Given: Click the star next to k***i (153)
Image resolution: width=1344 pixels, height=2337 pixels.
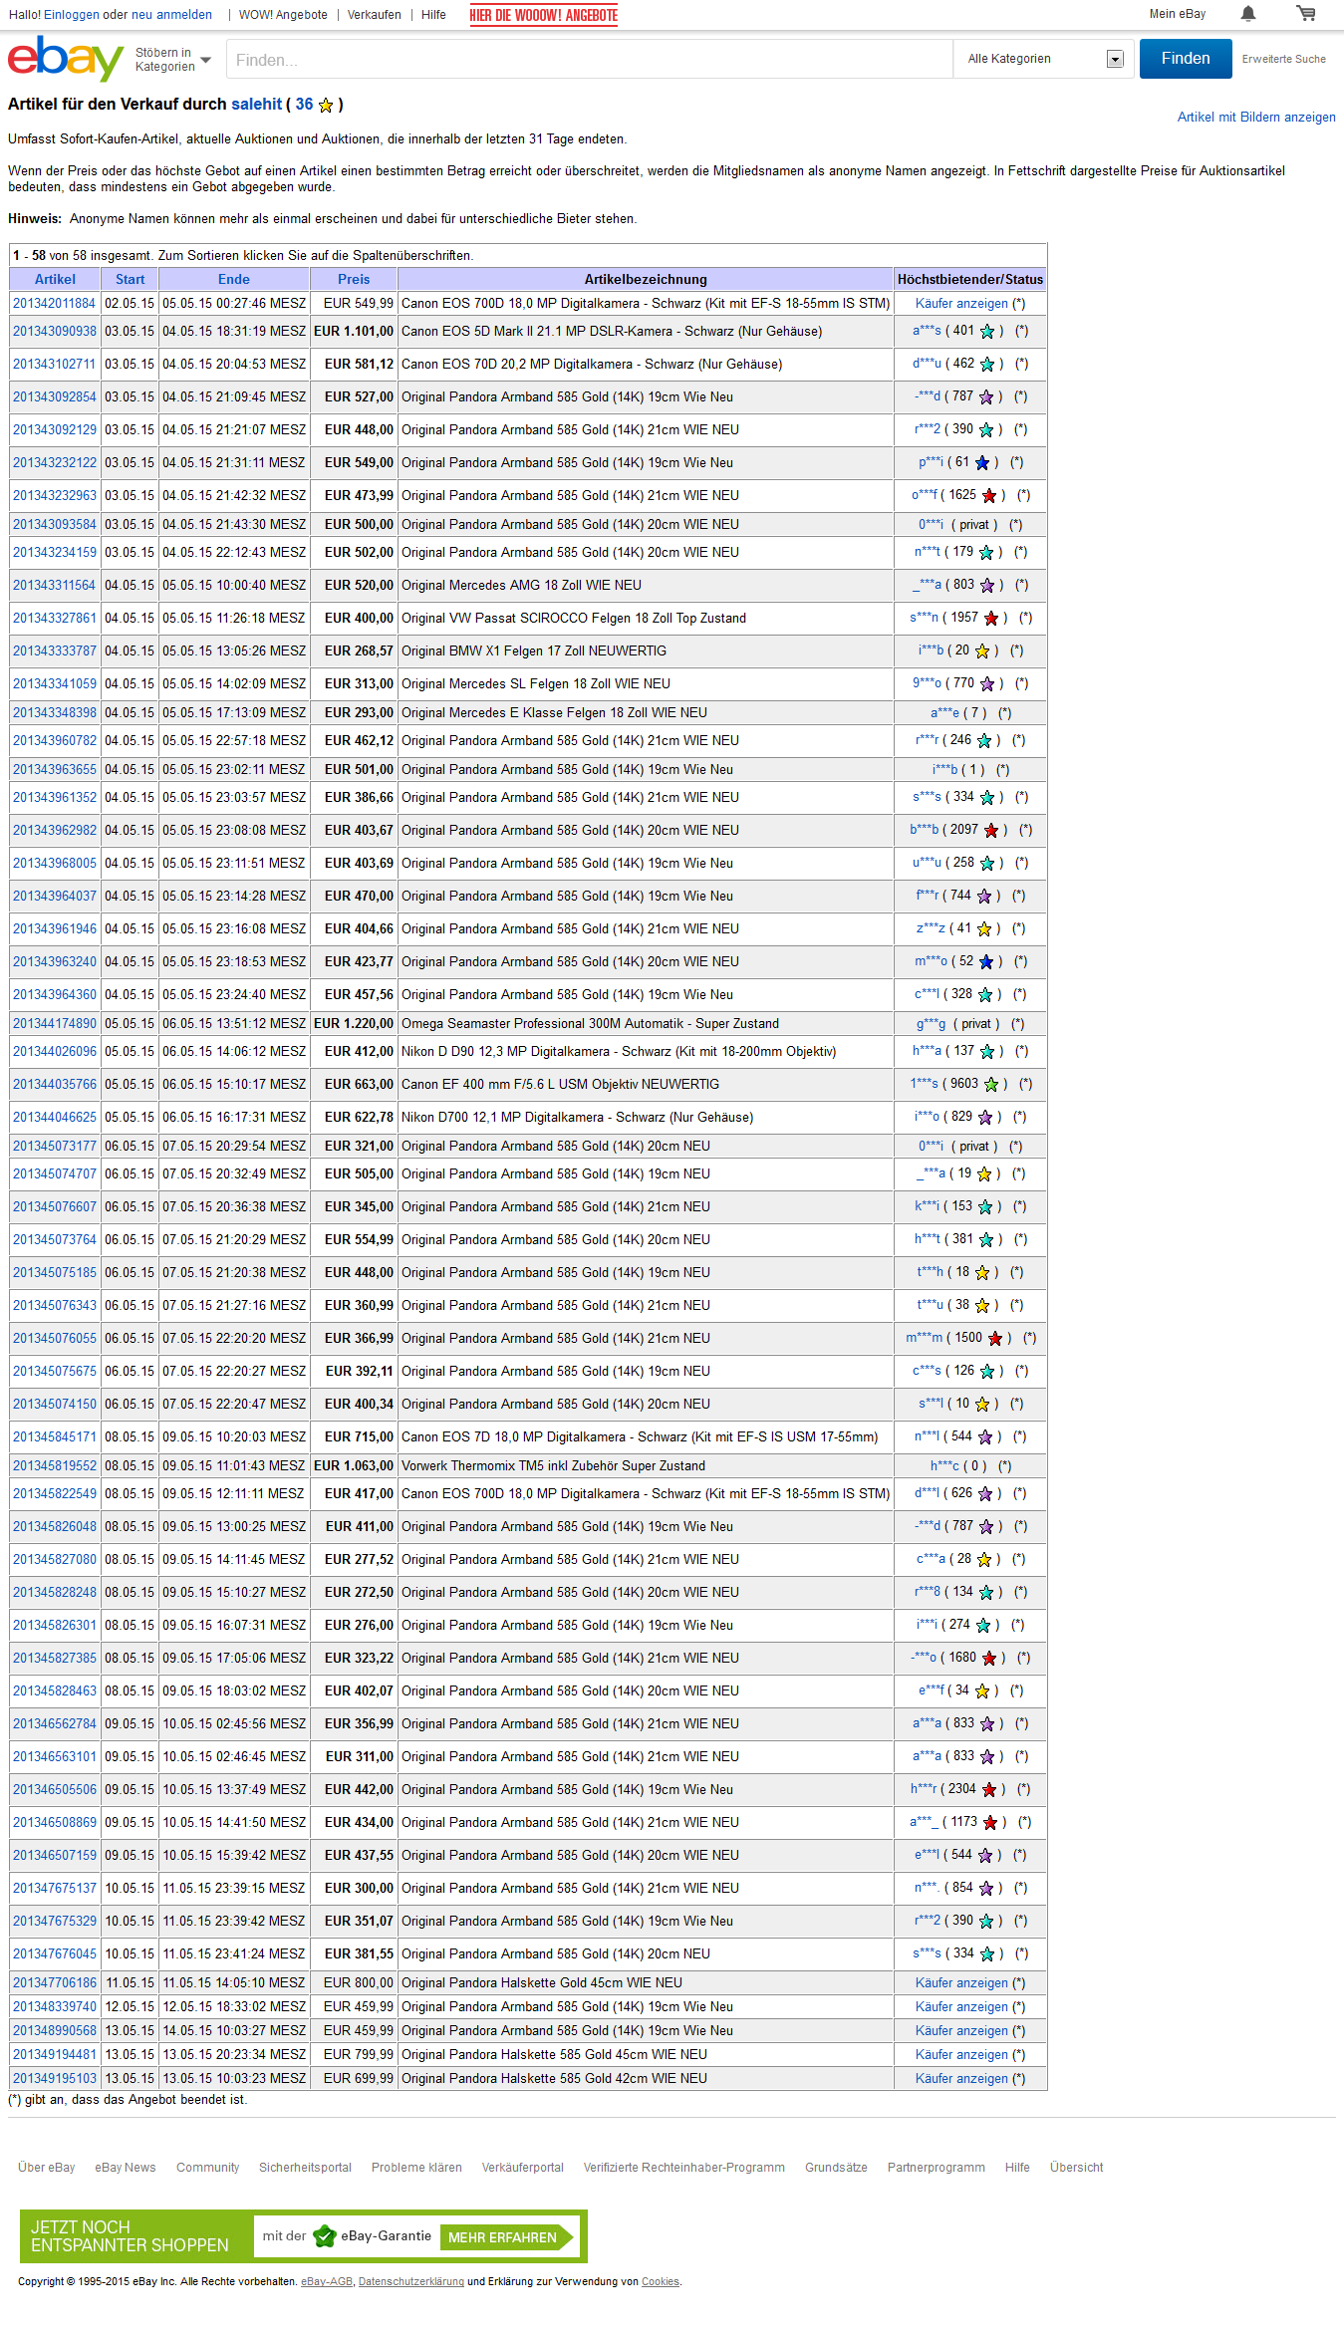Looking at the screenshot, I should [985, 1206].
